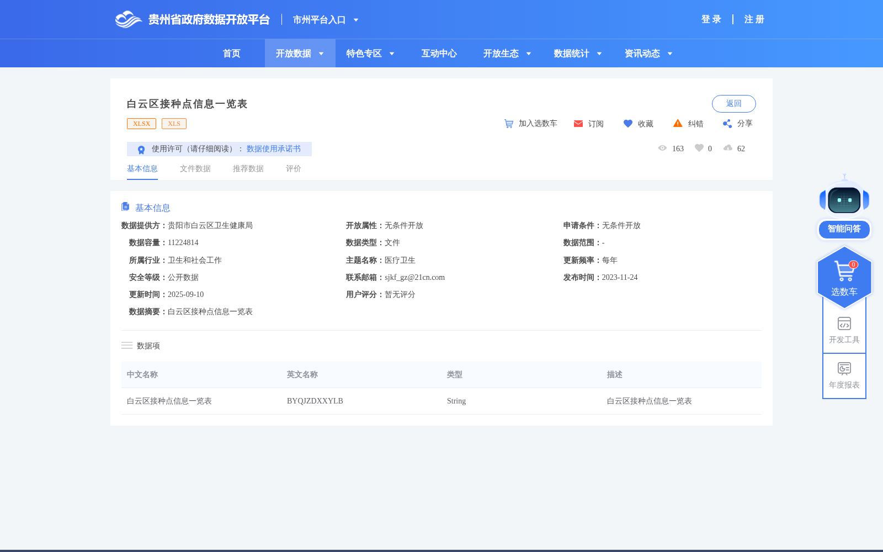Click the data capacity value 11224814

tap(183, 243)
